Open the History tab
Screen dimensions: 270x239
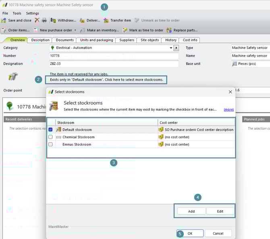170,40
